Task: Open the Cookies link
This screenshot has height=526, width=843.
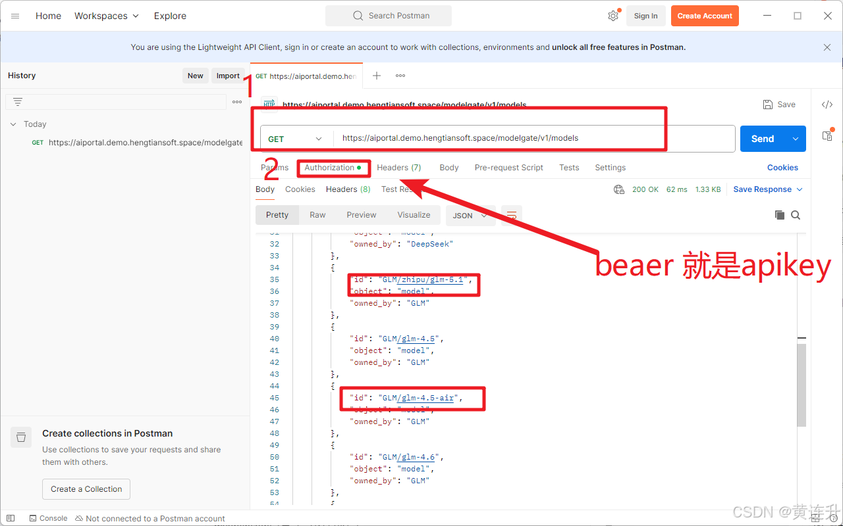Action: (782, 168)
